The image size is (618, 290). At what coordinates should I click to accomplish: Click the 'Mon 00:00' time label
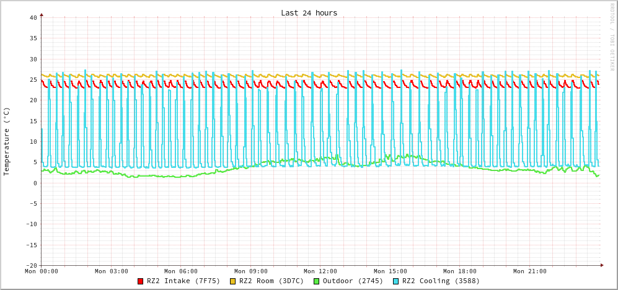(x=42, y=271)
